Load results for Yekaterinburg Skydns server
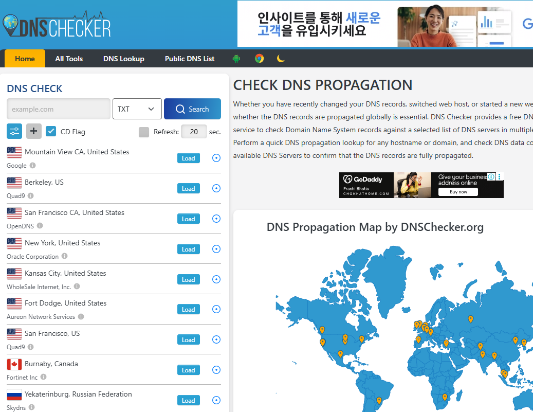Screen dimensions: 533x412 188,401
